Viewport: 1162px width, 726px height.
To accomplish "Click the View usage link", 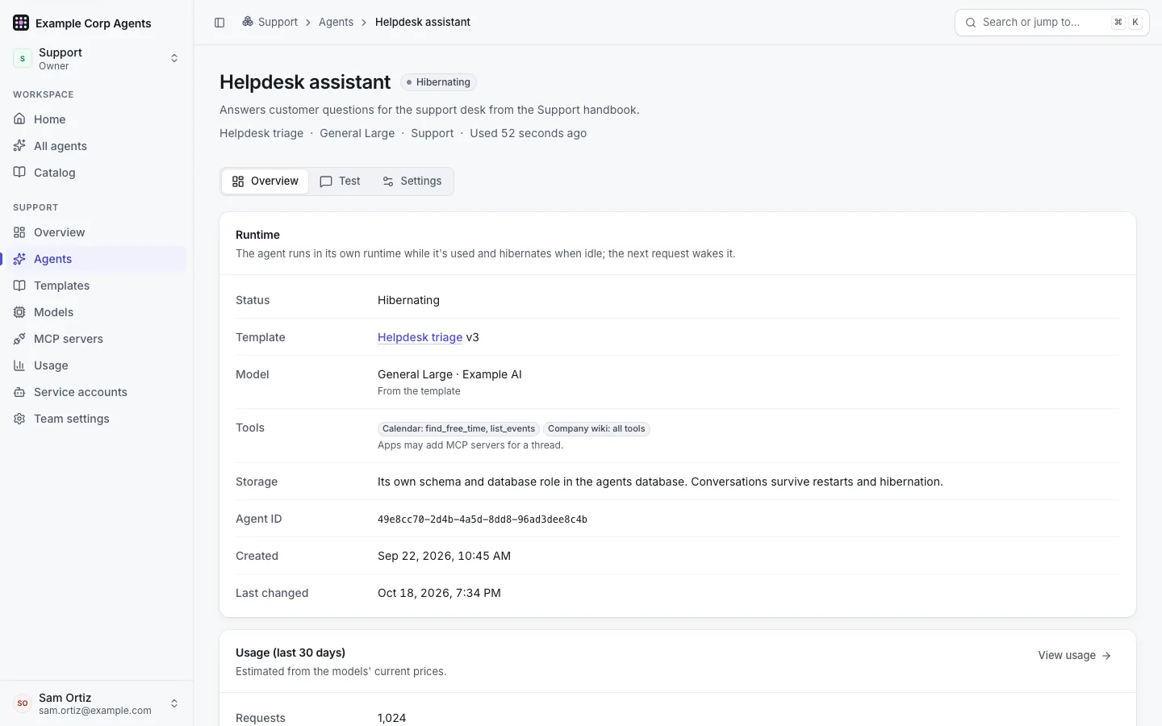I will click(x=1075, y=655).
